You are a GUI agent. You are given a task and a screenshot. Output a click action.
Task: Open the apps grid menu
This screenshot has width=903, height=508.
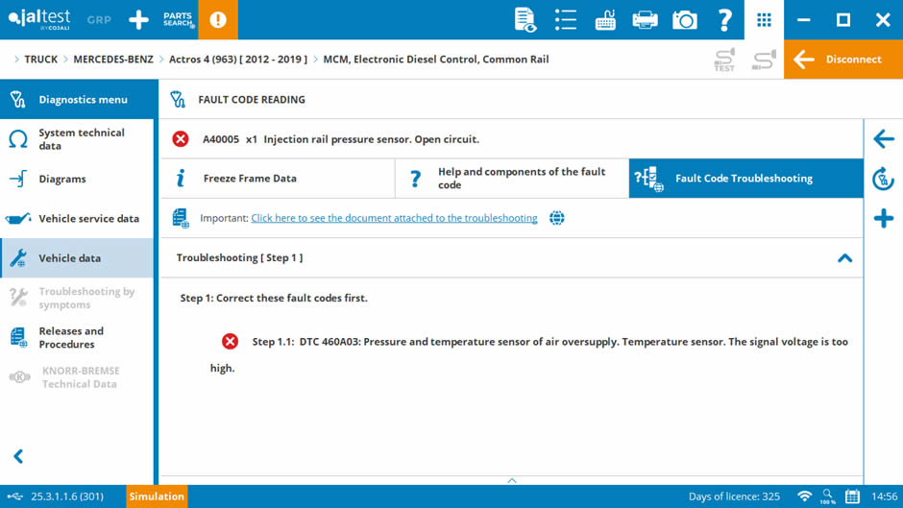tap(765, 19)
